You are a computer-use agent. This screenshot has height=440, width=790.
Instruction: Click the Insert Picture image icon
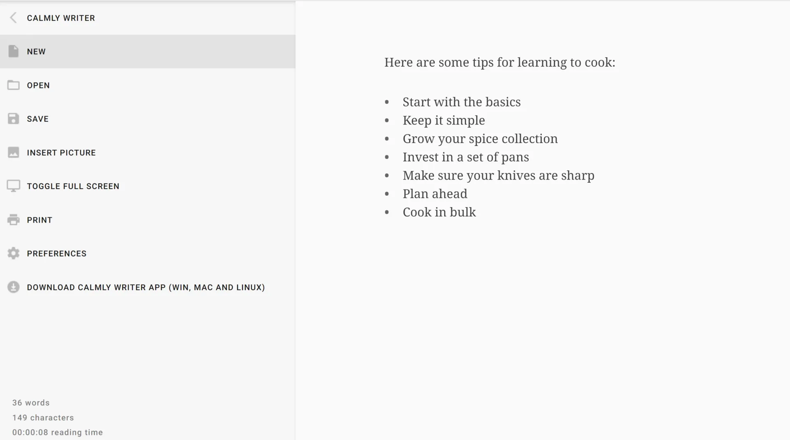click(x=13, y=152)
